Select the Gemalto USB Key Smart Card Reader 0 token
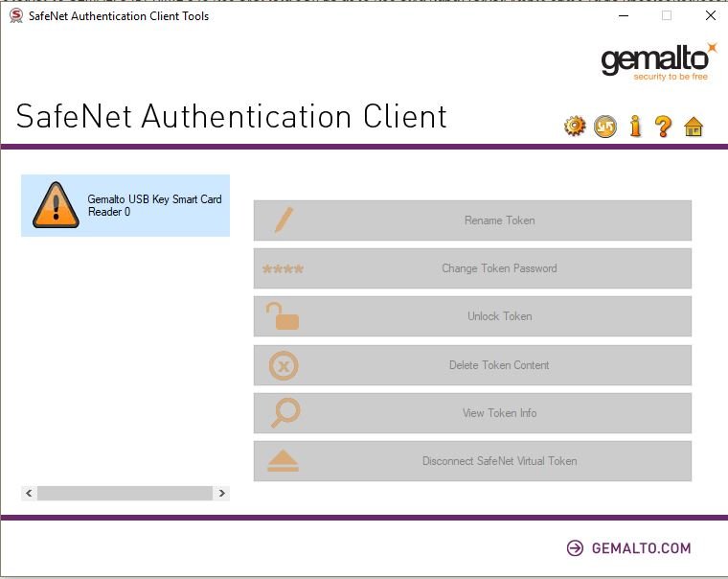 [x=125, y=205]
